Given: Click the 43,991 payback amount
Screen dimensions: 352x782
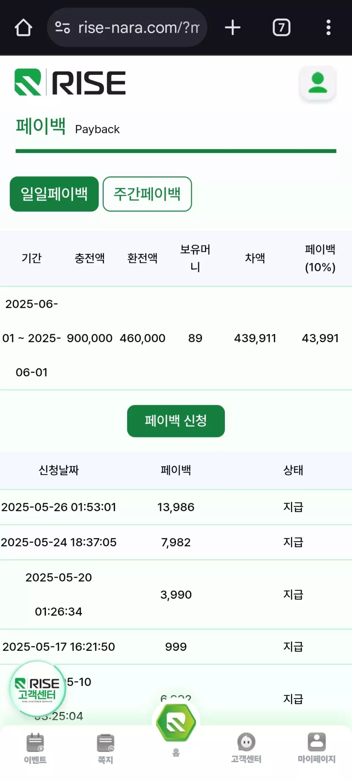Looking at the screenshot, I should [320, 338].
